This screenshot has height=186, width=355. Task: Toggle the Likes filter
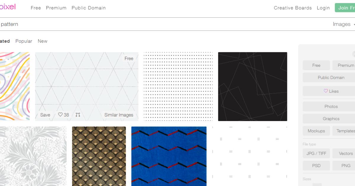click(x=329, y=91)
